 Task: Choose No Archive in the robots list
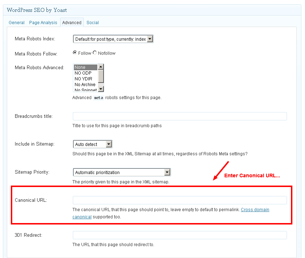click(85, 85)
